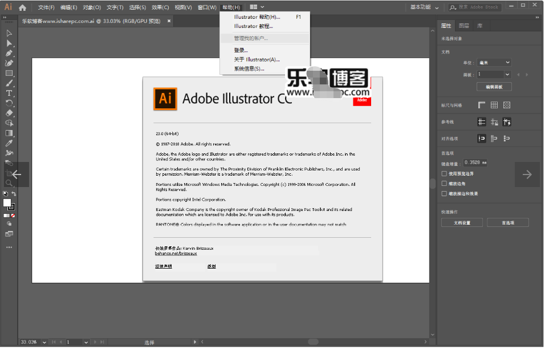Swap fill and stroke colors
Image resolution: width=545 pixels, height=349 pixels.
(x=14, y=194)
